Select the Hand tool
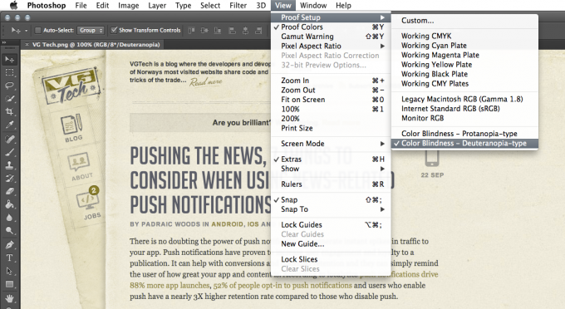The width and height of the screenshot is (565, 309). [x=9, y=298]
